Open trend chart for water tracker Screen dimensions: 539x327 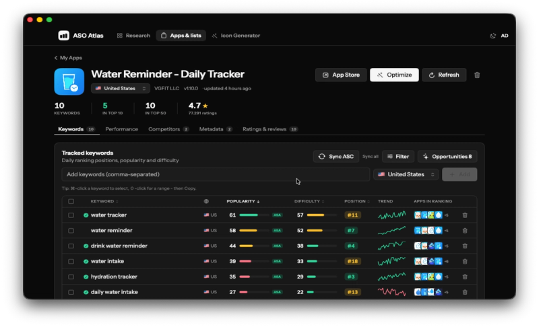[x=391, y=215]
